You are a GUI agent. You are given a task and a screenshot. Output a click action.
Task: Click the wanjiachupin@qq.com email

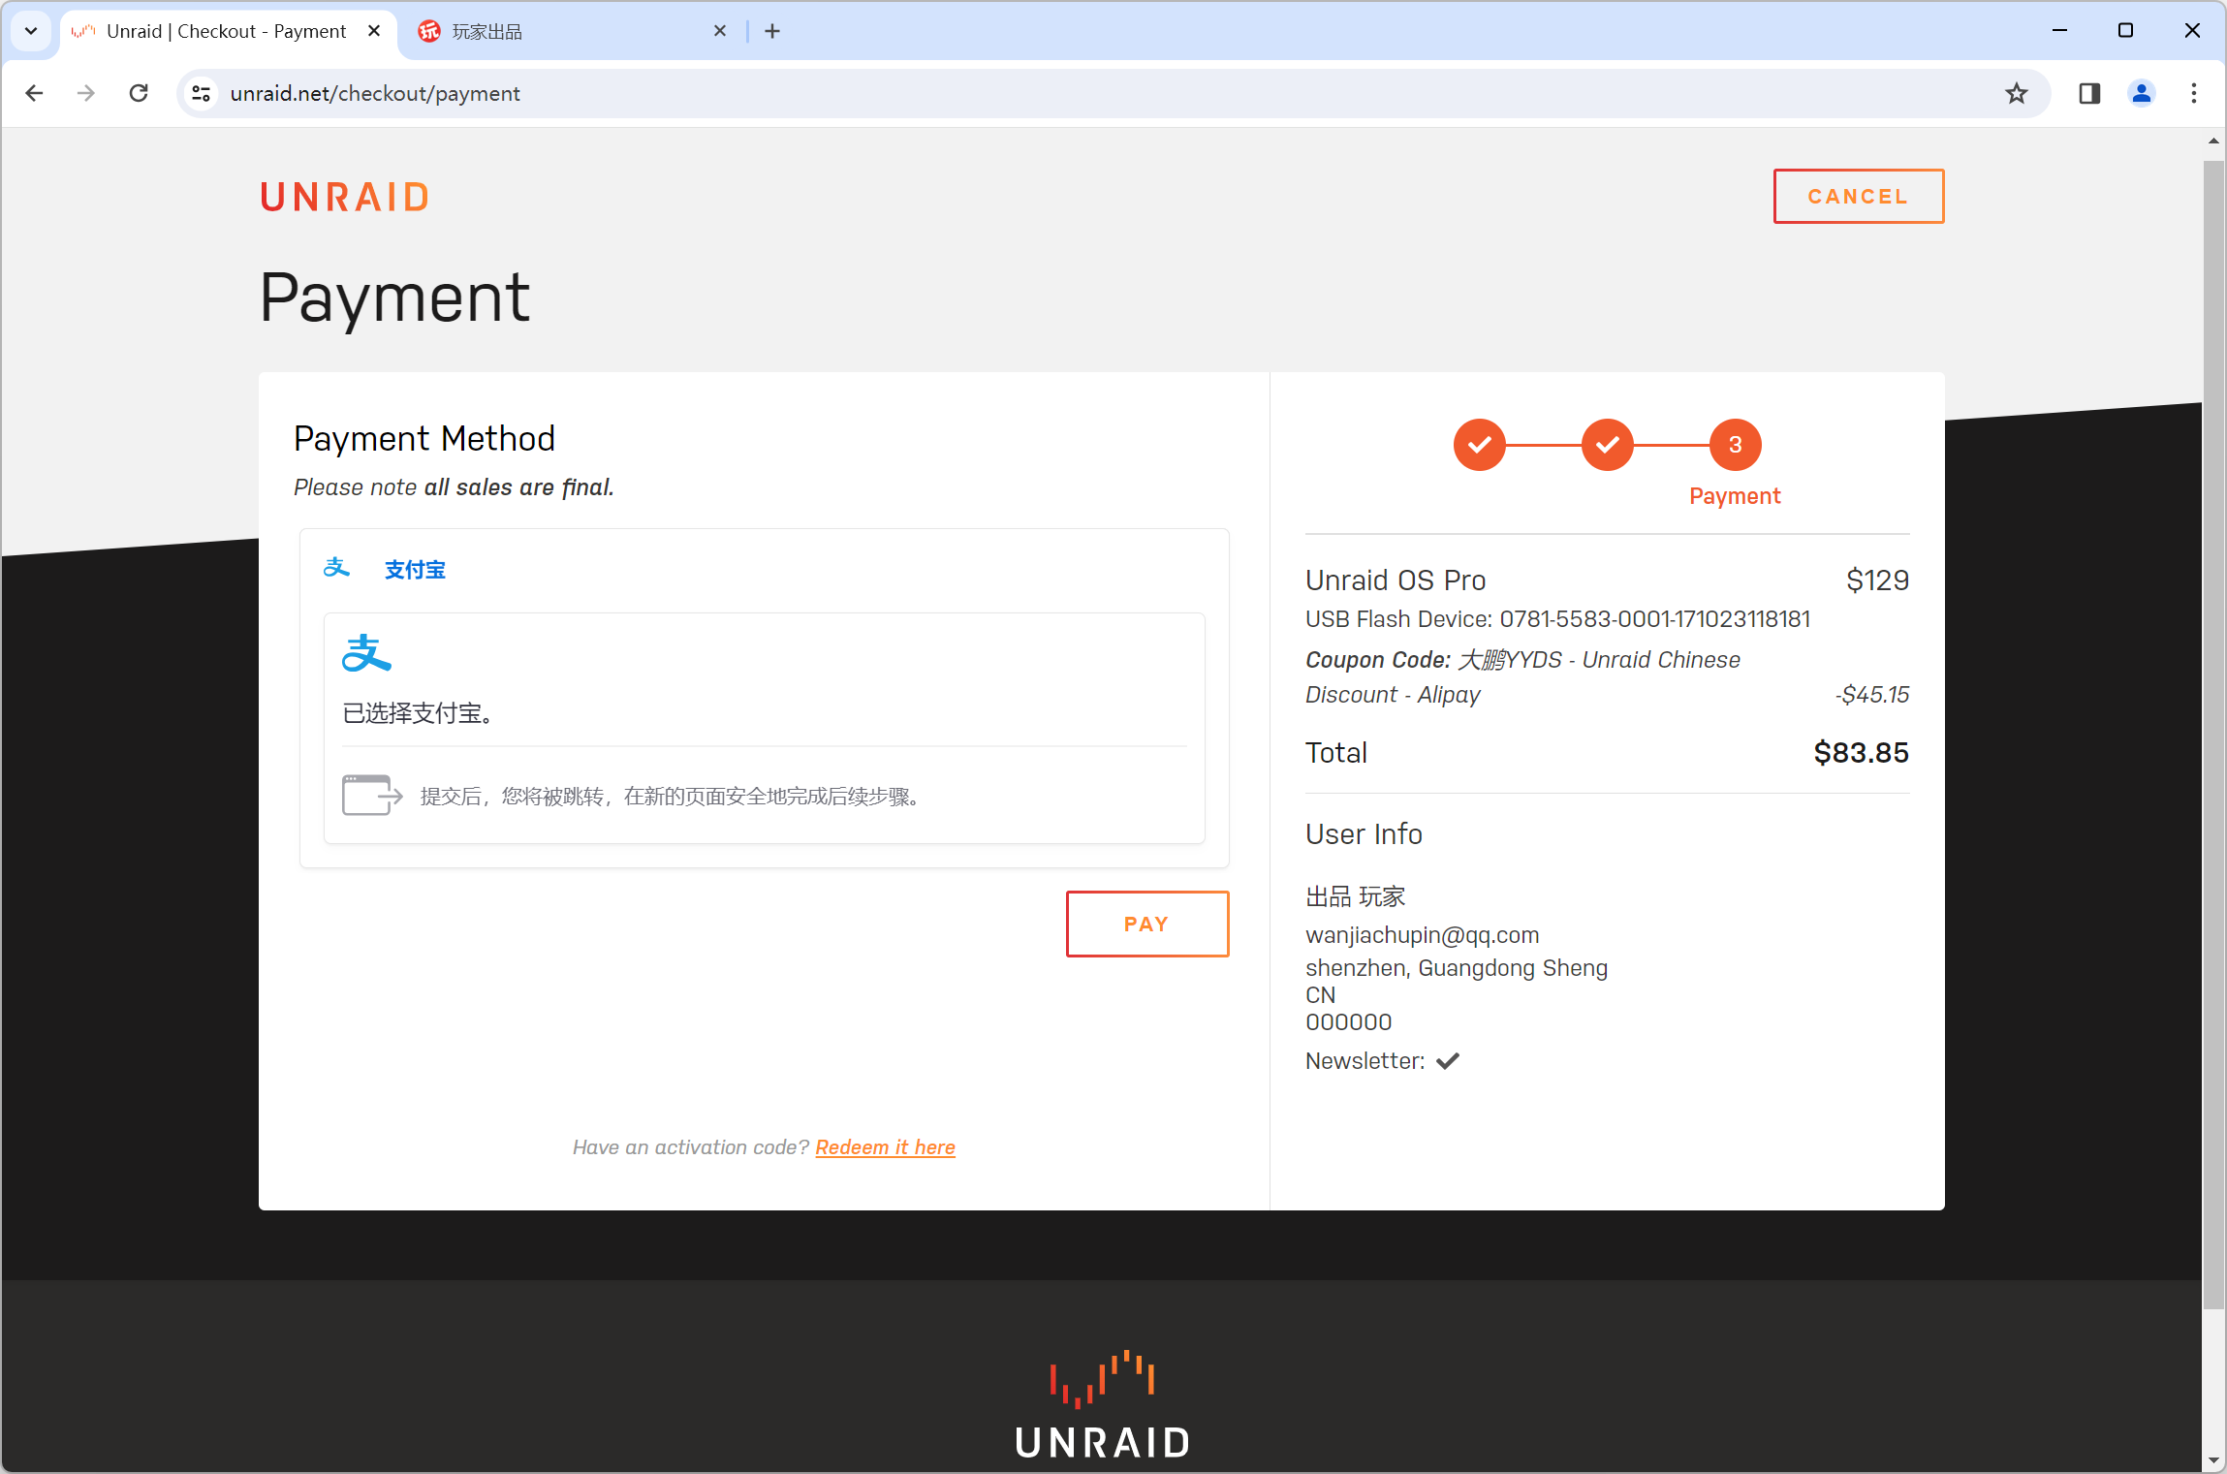click(x=1422, y=935)
